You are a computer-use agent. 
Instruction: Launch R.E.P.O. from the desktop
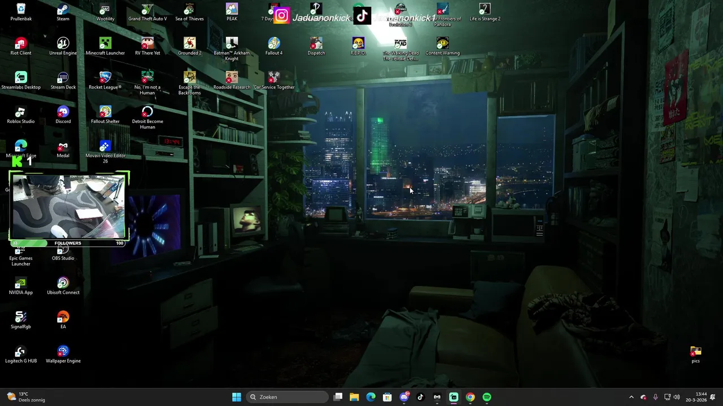358,47
